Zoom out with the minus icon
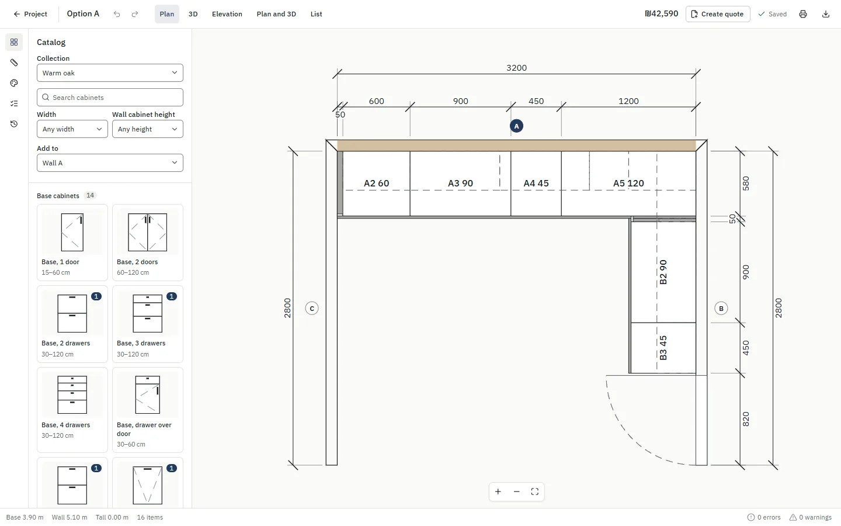Viewport: 841px width, 526px height. [516, 492]
